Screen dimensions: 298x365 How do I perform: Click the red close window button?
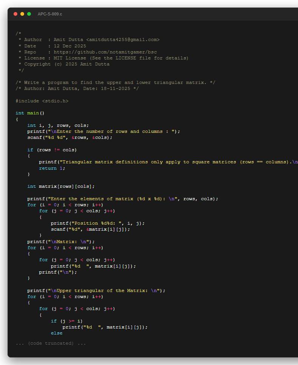pos(15,14)
